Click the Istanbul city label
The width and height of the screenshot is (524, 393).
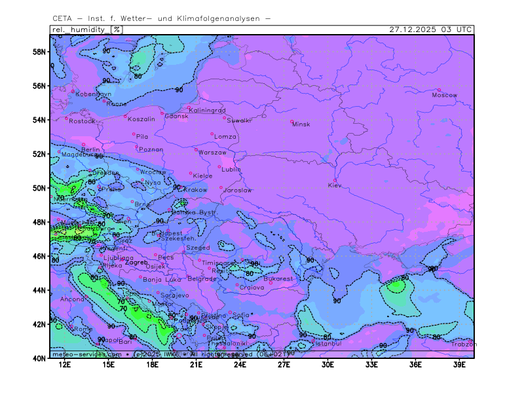pyautogui.click(x=328, y=343)
